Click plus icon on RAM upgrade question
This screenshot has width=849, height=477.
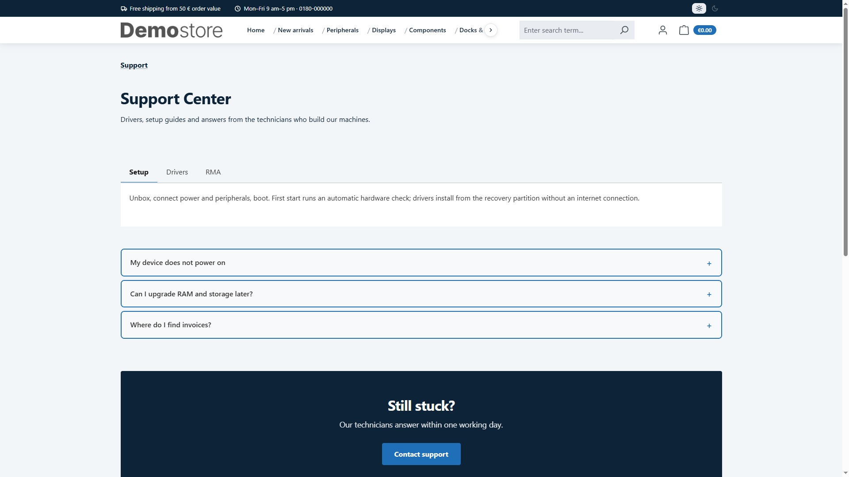(709, 295)
